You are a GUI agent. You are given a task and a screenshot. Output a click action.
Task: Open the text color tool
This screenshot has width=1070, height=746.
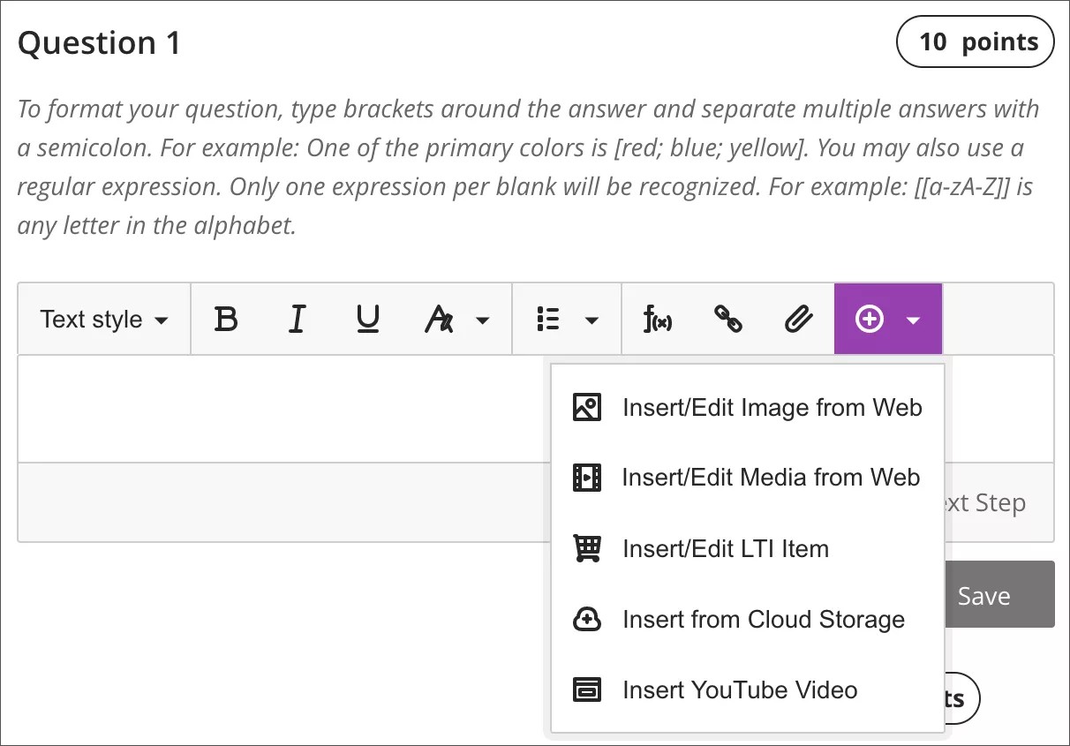click(441, 319)
